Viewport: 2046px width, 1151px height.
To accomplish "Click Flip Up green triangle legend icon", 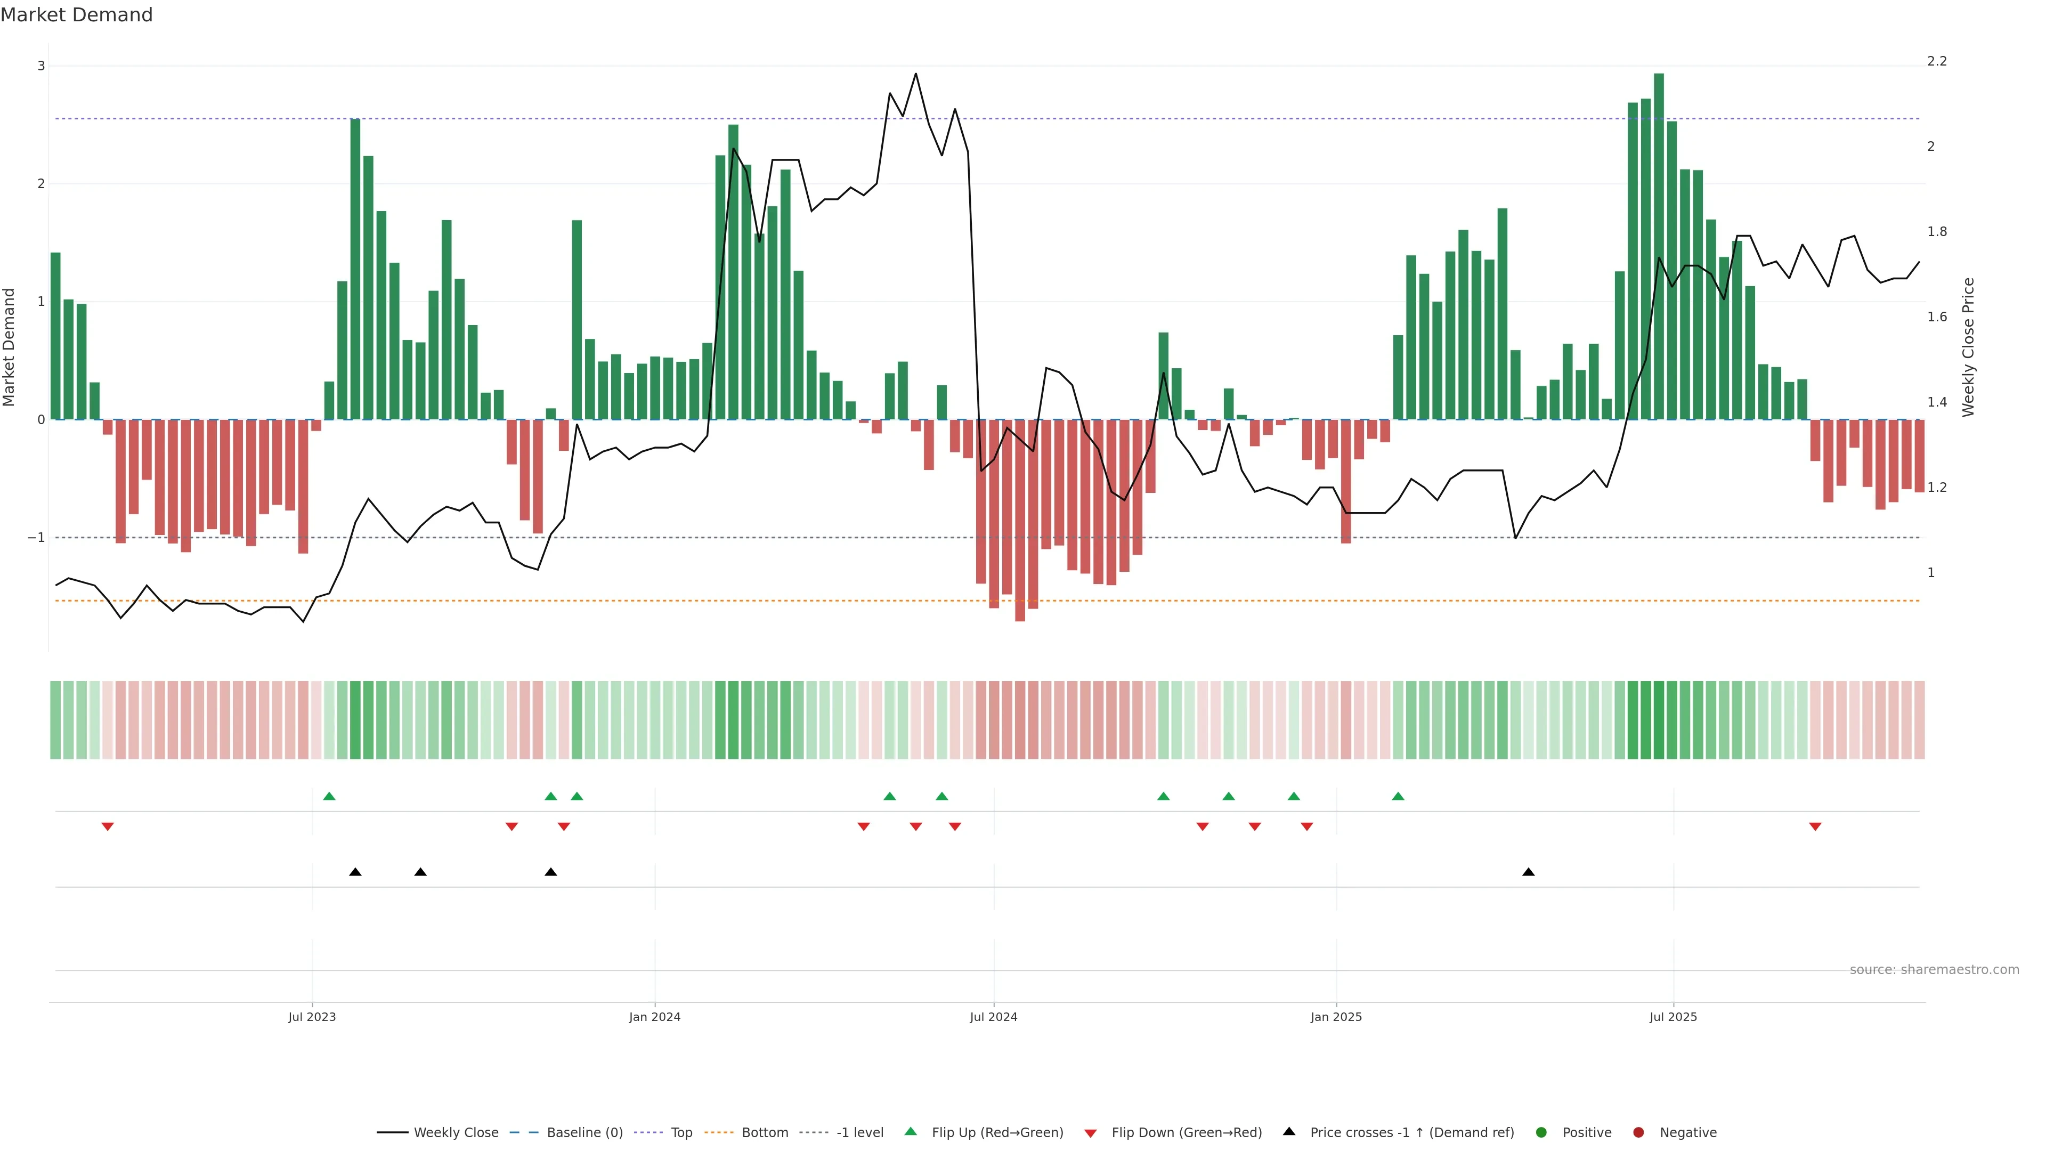I will click(911, 1131).
